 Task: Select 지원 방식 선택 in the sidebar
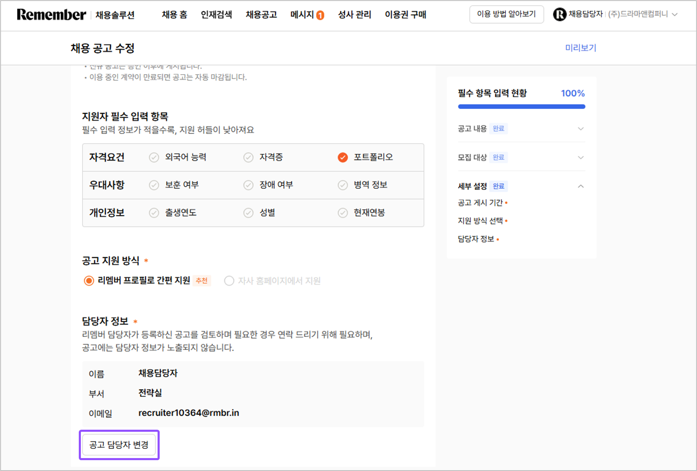[x=480, y=221]
